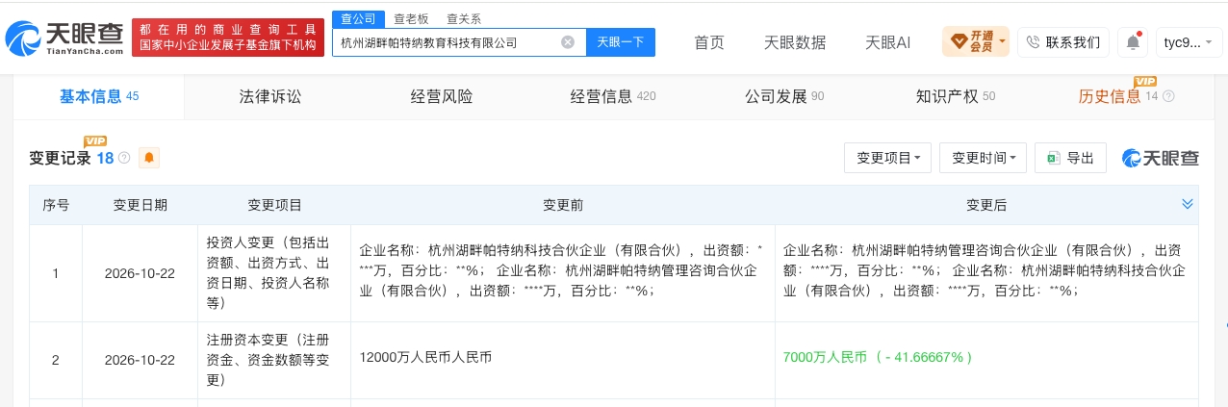Open the 变更项目 filter dropdown
Viewport: 1228px width, 407px height.
(x=888, y=158)
